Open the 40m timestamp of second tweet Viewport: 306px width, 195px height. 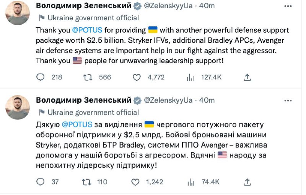[207, 100]
